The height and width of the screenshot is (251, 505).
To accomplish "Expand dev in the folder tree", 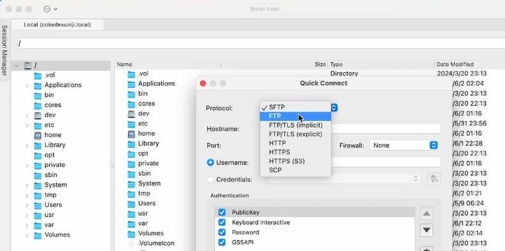I will (27, 116).
